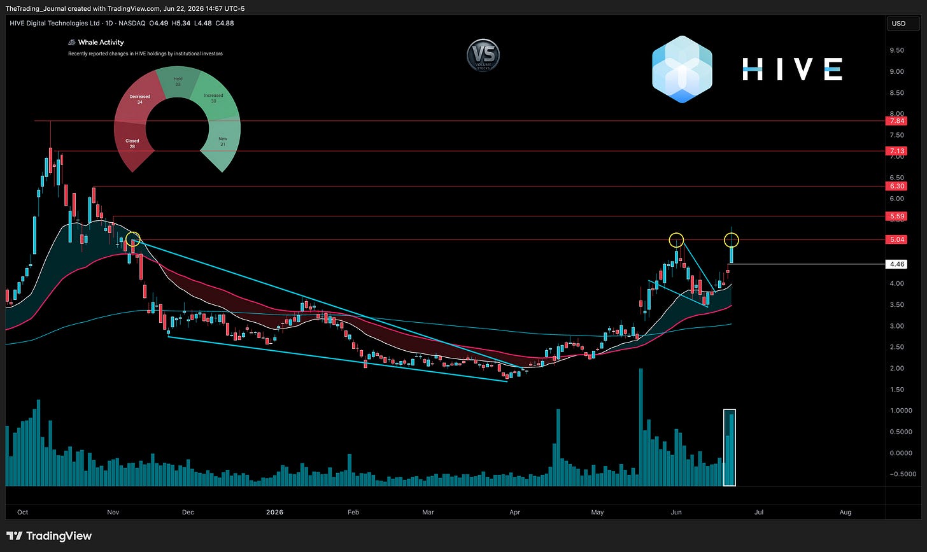The height and width of the screenshot is (552, 927).
Task: Click the 1.50 price axis value
Action: click(896, 390)
